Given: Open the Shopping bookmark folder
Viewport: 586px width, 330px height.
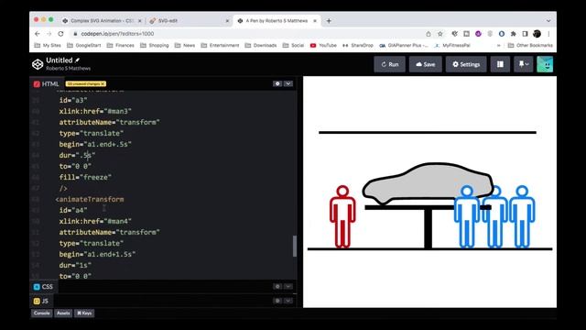Looking at the screenshot, I should (155, 45).
